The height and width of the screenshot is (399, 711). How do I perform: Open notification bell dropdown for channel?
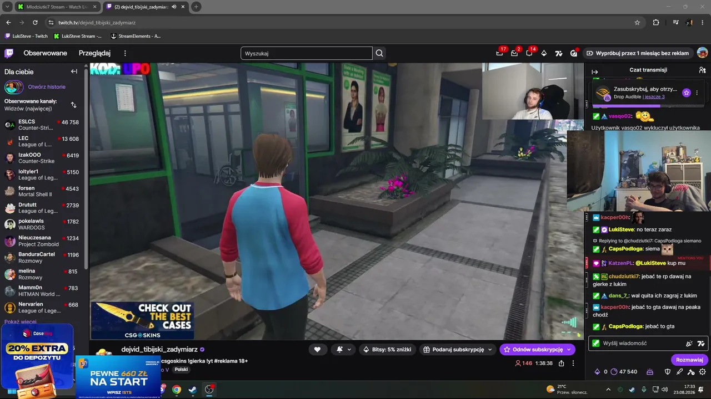(343, 350)
